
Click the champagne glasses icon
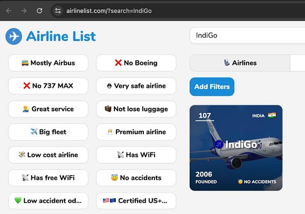[x=110, y=132]
